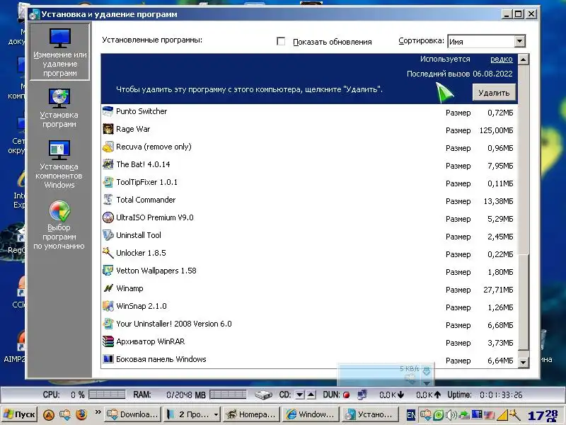The height and width of the screenshot is (425, 566).
Task: Click scrollbar down arrow in program list
Action: click(524, 362)
